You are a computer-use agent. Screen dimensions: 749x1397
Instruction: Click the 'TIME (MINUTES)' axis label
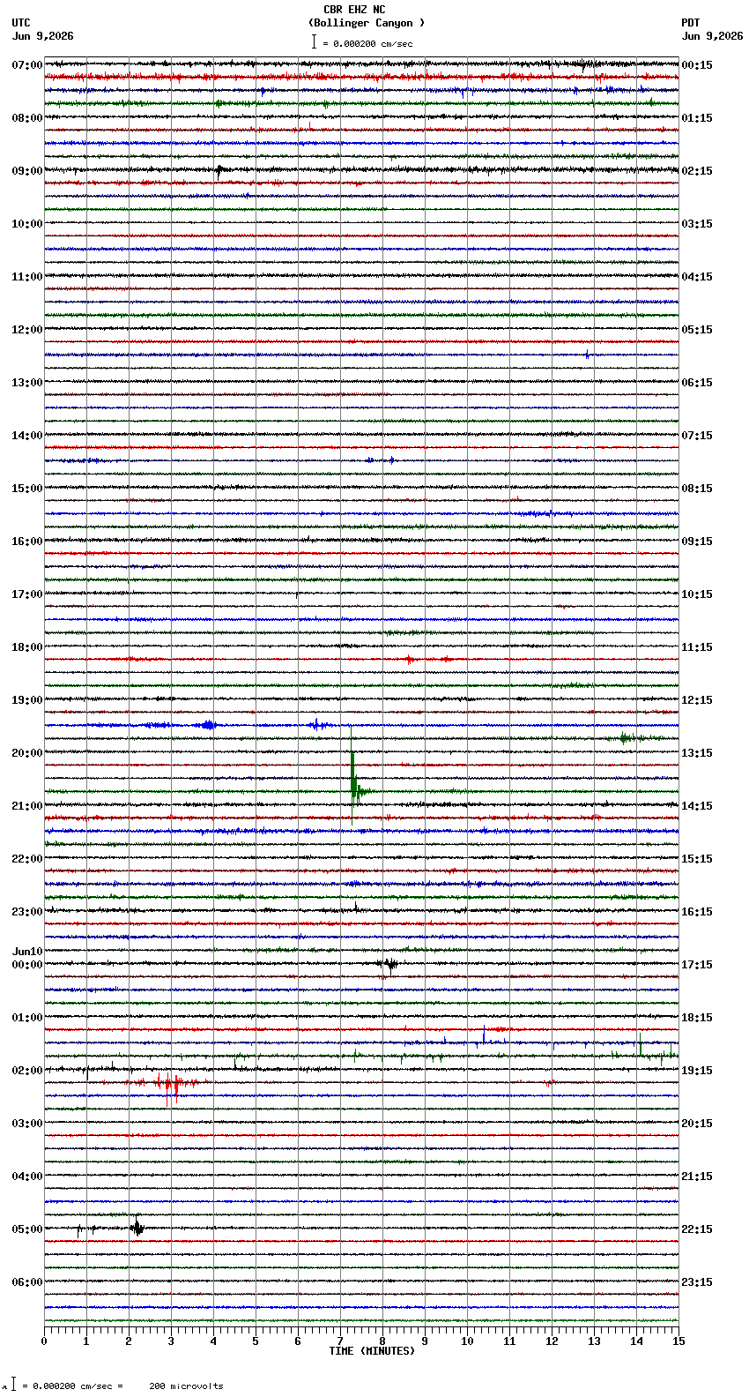pos(372,1351)
